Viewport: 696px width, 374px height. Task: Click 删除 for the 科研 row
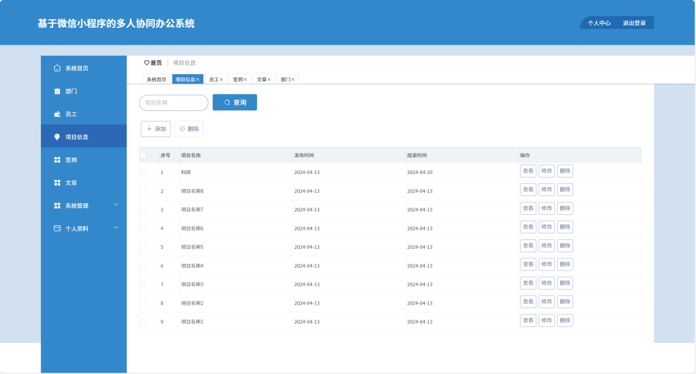click(x=565, y=171)
